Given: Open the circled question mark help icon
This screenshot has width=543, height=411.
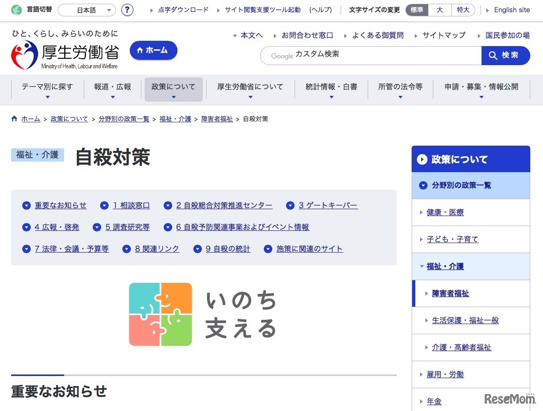Looking at the screenshot, I should pyautogui.click(x=127, y=10).
